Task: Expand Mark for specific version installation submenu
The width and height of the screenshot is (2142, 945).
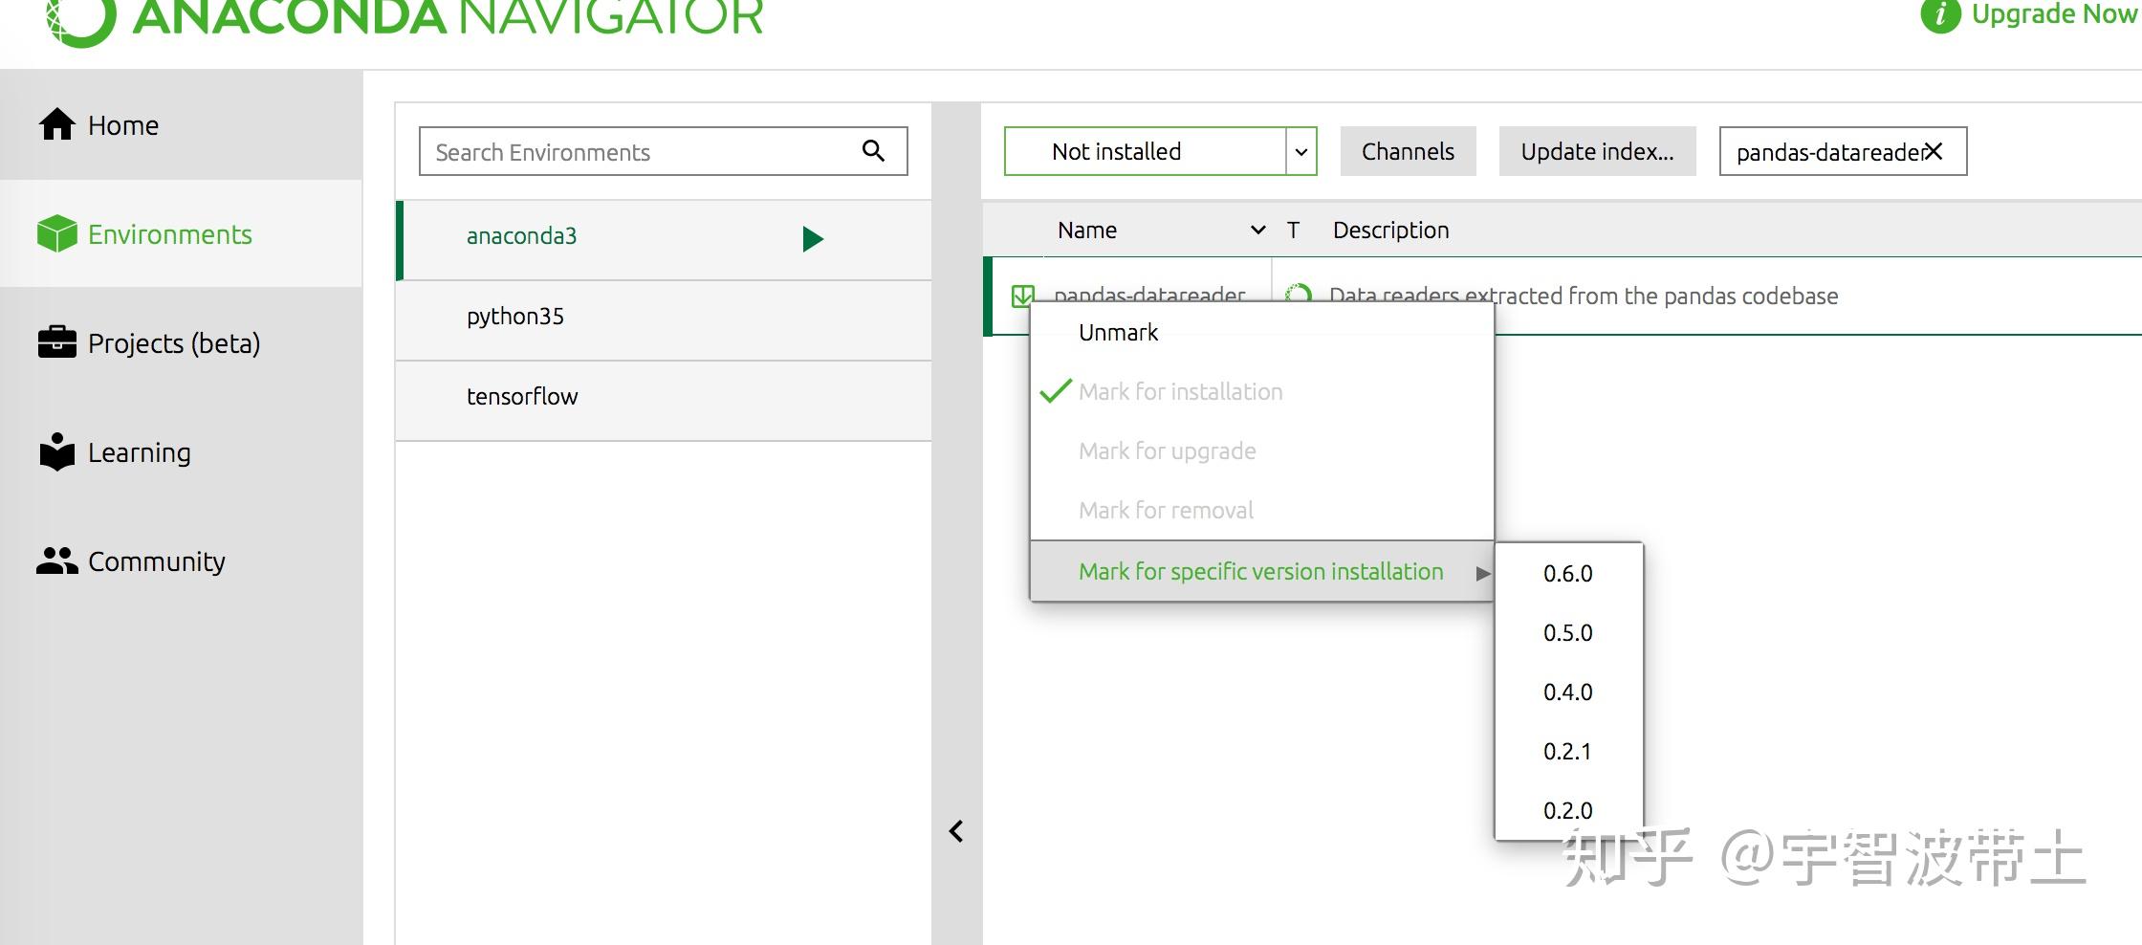Action: [x=1260, y=571]
